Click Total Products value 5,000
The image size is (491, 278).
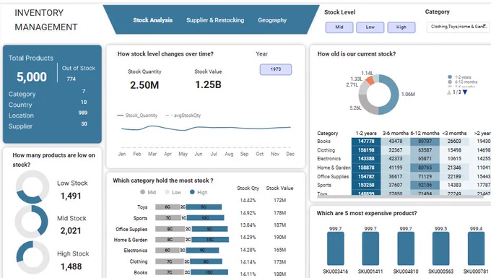click(32, 77)
